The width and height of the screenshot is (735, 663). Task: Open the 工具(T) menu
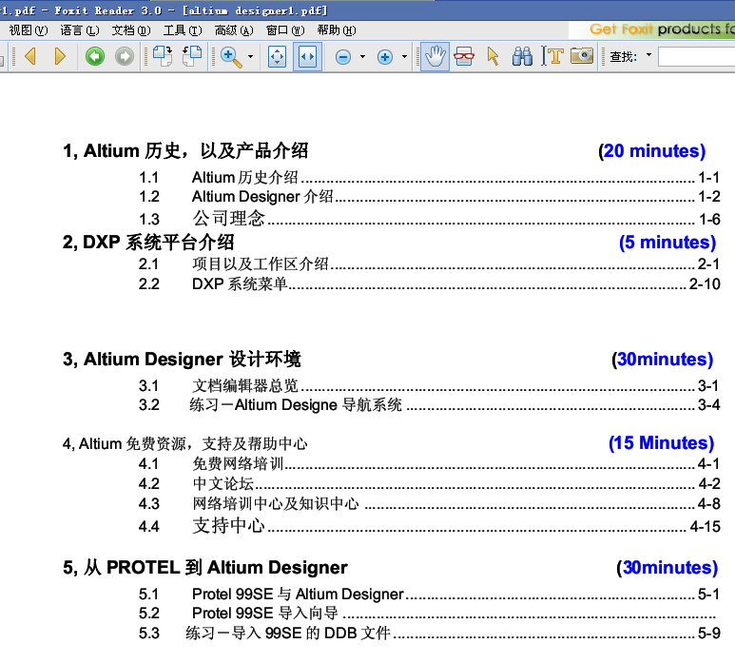point(183,30)
